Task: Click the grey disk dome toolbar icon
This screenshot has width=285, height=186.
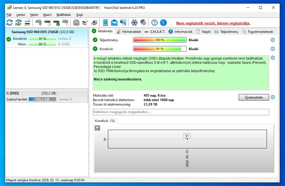Action: click(76, 23)
